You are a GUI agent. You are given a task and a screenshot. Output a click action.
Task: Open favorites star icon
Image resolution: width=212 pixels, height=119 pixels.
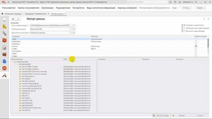pos(180,2)
